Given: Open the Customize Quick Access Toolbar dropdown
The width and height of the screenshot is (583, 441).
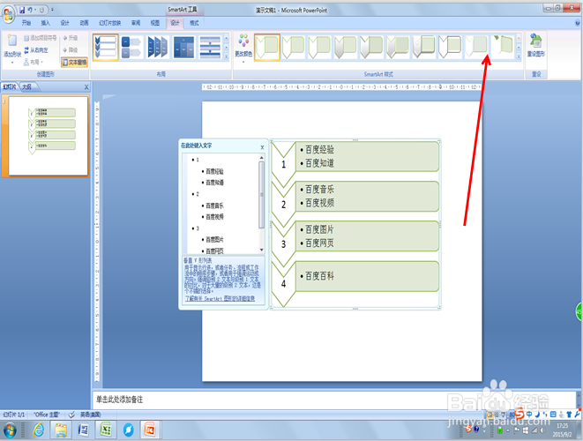Looking at the screenshot, I should (x=52, y=10).
